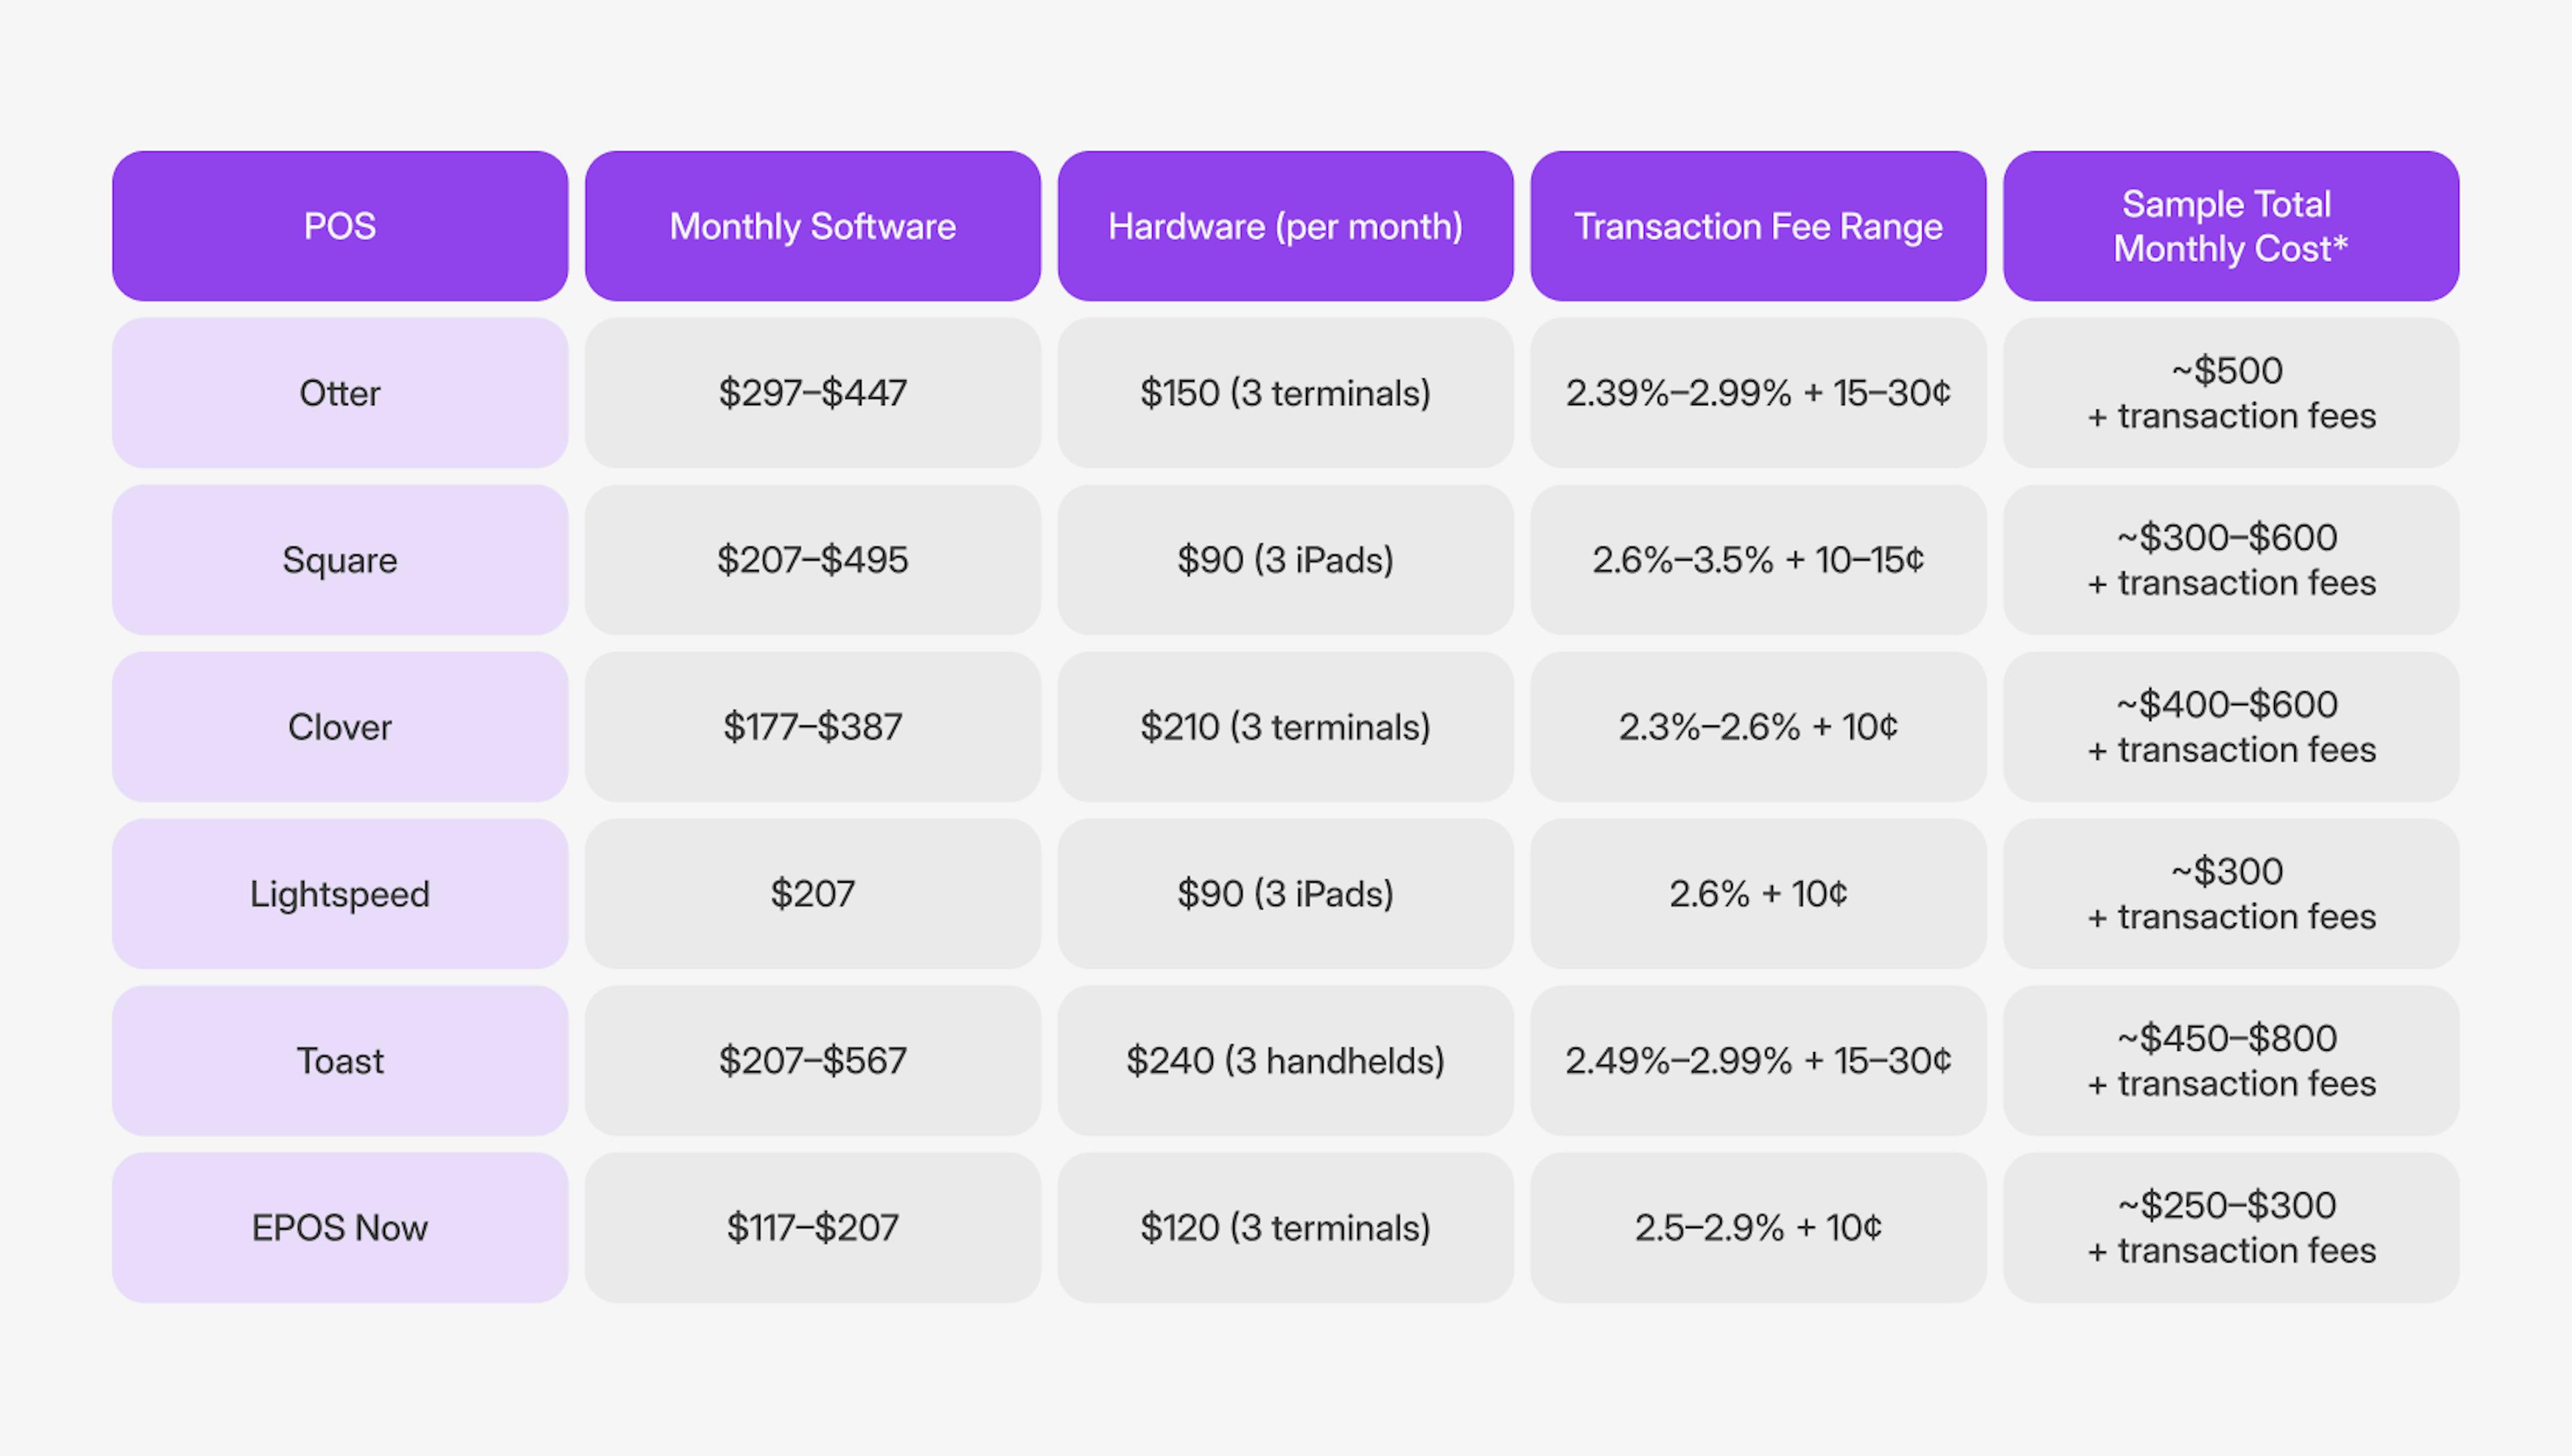2572x1456 pixels.
Task: Select the Toast row label
Action: (340, 1061)
